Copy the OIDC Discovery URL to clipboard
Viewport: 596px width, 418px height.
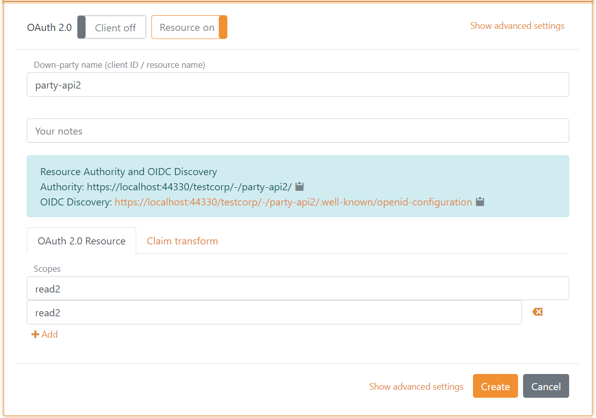480,202
